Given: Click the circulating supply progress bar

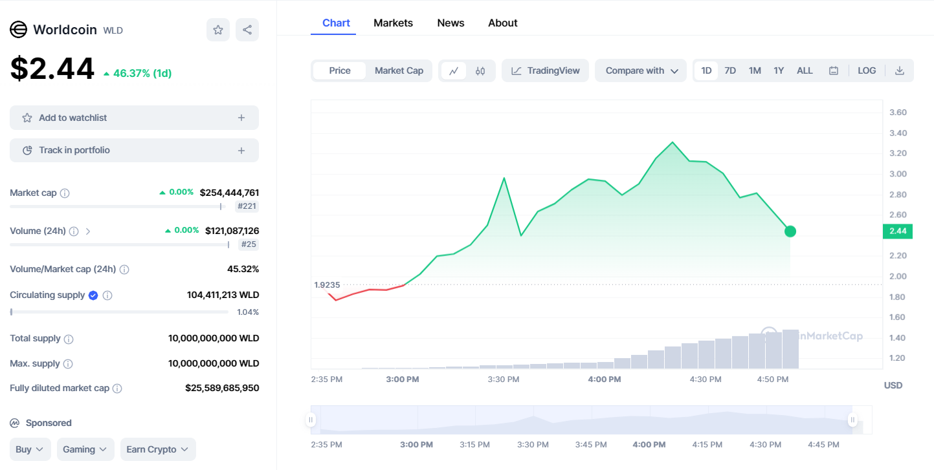Looking at the screenshot, I should (x=119, y=312).
